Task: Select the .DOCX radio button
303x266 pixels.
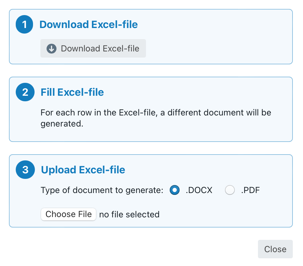Action: tap(175, 190)
